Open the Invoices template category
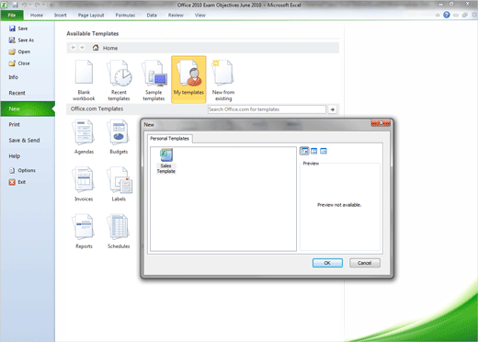The height and width of the screenshot is (342, 478). (84, 184)
